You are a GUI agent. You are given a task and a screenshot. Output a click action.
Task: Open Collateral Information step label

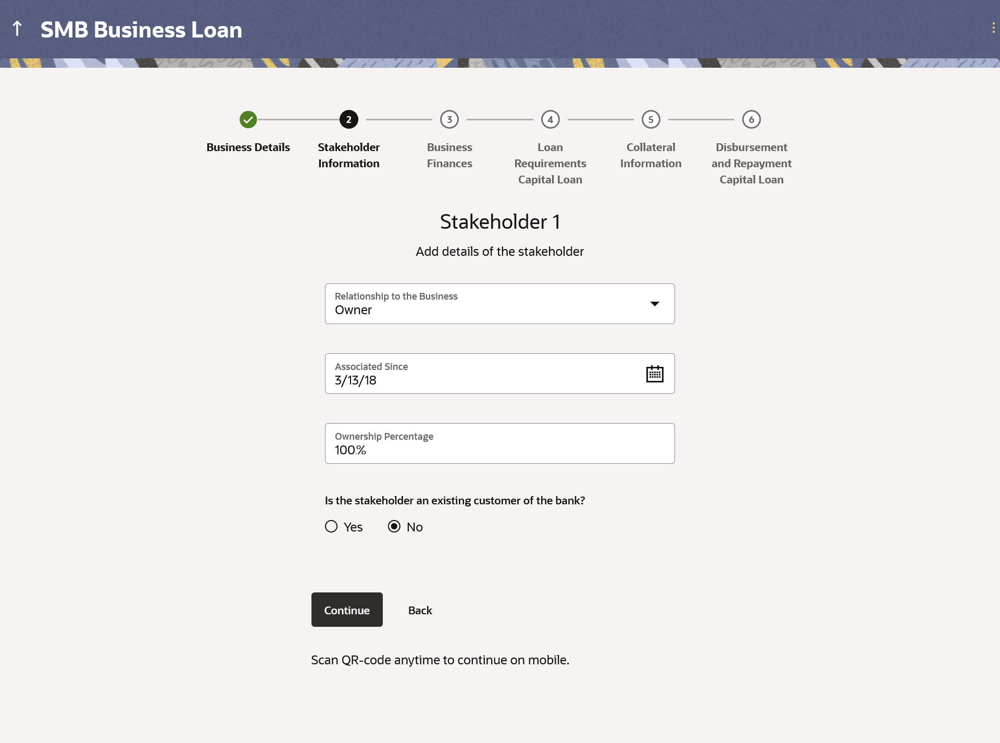point(651,155)
